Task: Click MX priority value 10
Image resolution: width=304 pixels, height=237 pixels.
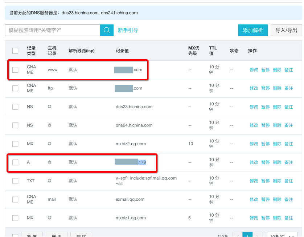Action: click(190, 144)
